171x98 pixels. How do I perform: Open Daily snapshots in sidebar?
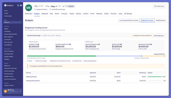tap(8, 37)
